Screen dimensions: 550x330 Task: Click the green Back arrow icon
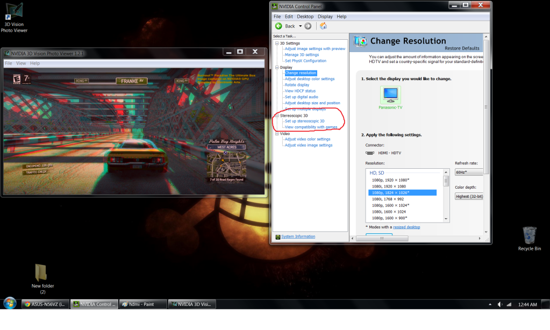pyautogui.click(x=278, y=26)
